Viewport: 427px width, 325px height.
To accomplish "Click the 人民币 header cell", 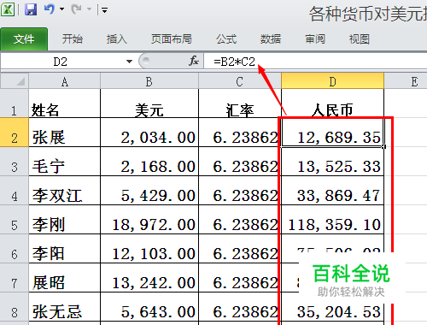I will point(332,103).
